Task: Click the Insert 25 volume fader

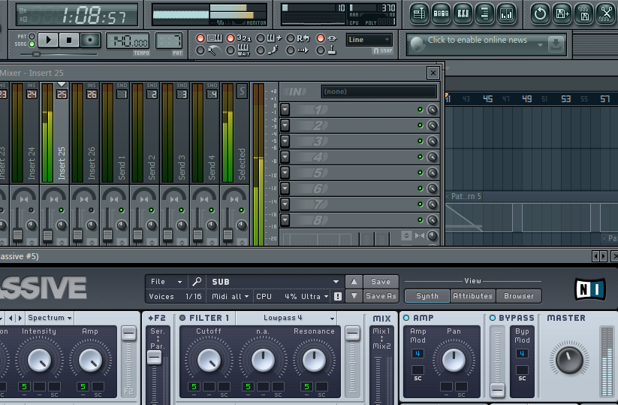Action: 48,236
